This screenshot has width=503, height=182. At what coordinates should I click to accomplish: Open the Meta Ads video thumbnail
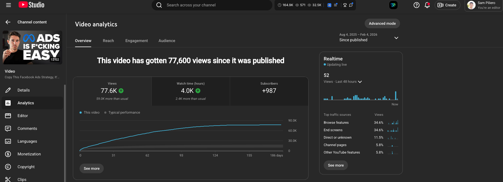32,47
